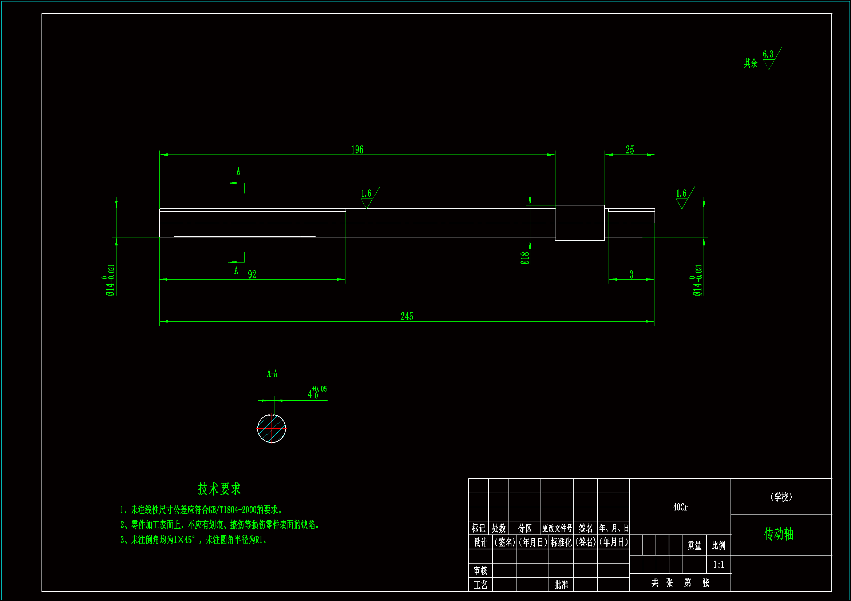851x601 pixels.
Task: Select the 25 dimension text
Action: click(630, 149)
